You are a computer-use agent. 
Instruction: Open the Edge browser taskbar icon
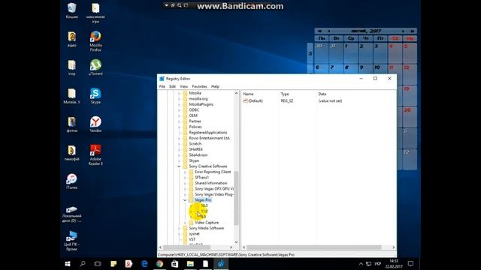click(x=144, y=263)
